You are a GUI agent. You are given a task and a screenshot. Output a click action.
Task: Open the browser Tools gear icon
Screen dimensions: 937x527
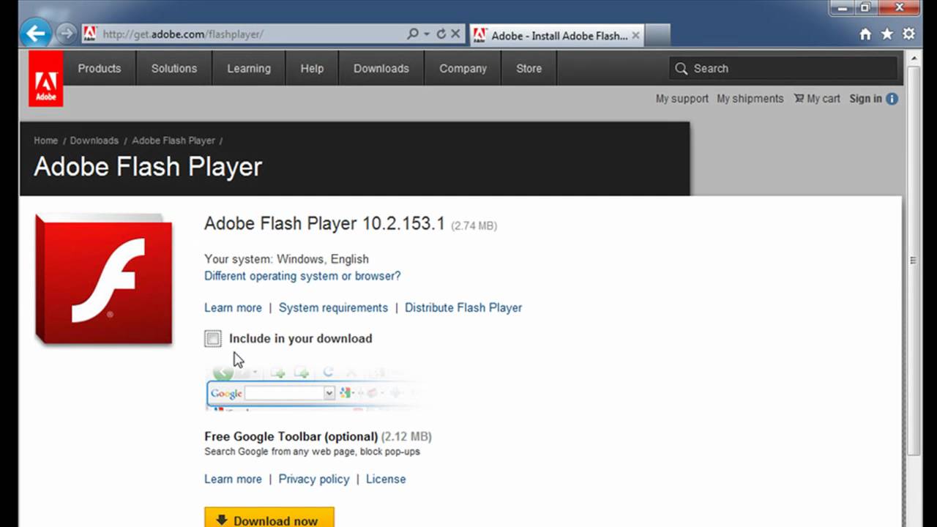(x=909, y=34)
